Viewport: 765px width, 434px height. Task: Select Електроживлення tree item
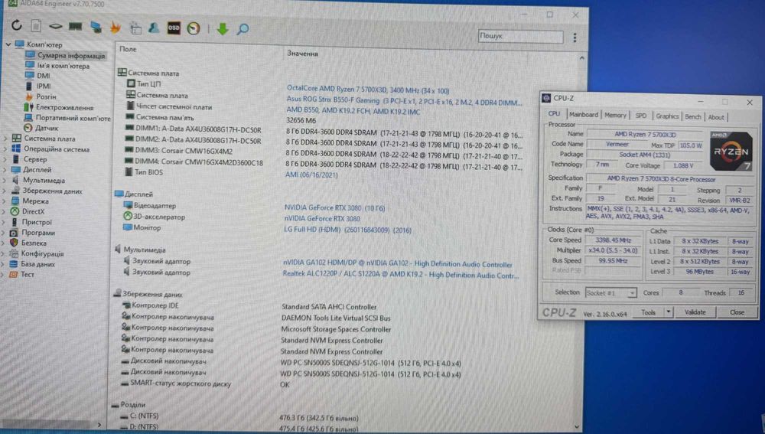click(x=64, y=107)
